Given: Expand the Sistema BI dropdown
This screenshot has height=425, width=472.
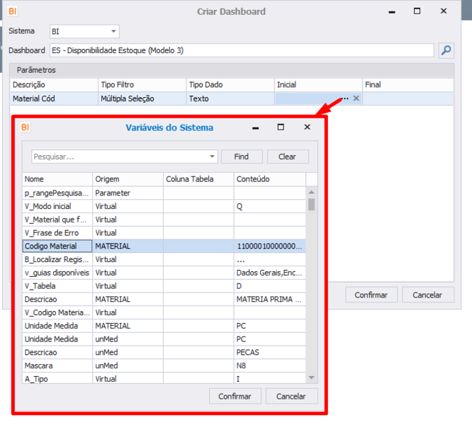Looking at the screenshot, I should pos(113,31).
